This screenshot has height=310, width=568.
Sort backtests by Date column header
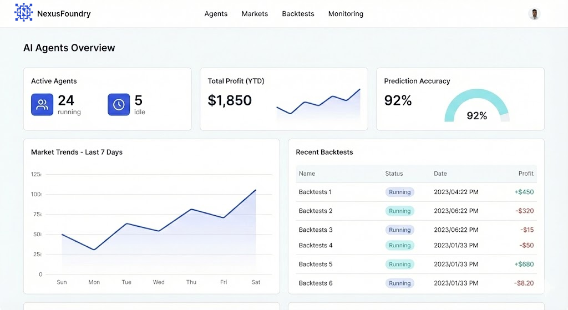pos(440,174)
